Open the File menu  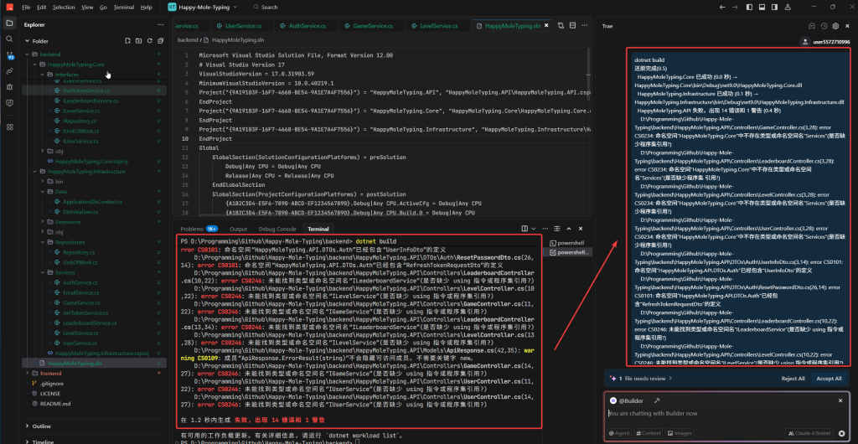[26, 7]
